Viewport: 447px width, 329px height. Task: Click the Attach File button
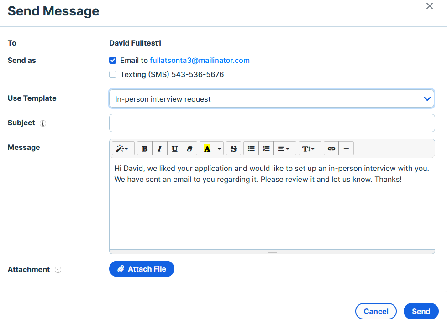point(142,269)
